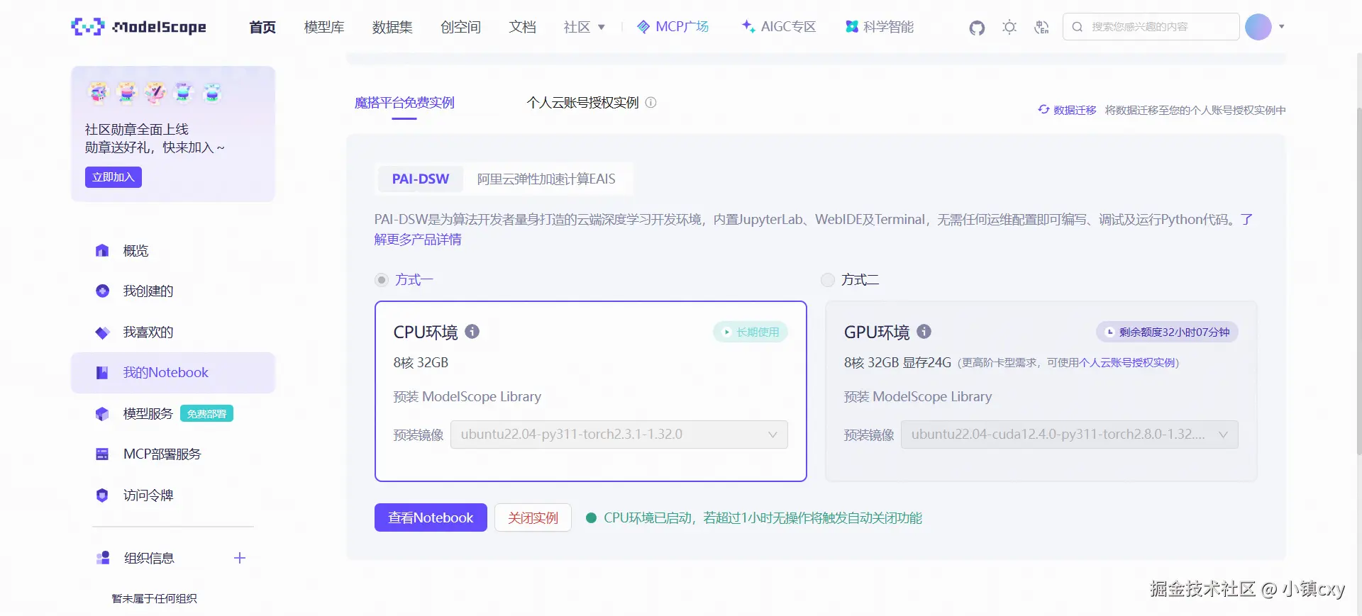Select the 阿里云弹性加速计算EAIS tab
This screenshot has width=1362, height=616.
coord(546,179)
